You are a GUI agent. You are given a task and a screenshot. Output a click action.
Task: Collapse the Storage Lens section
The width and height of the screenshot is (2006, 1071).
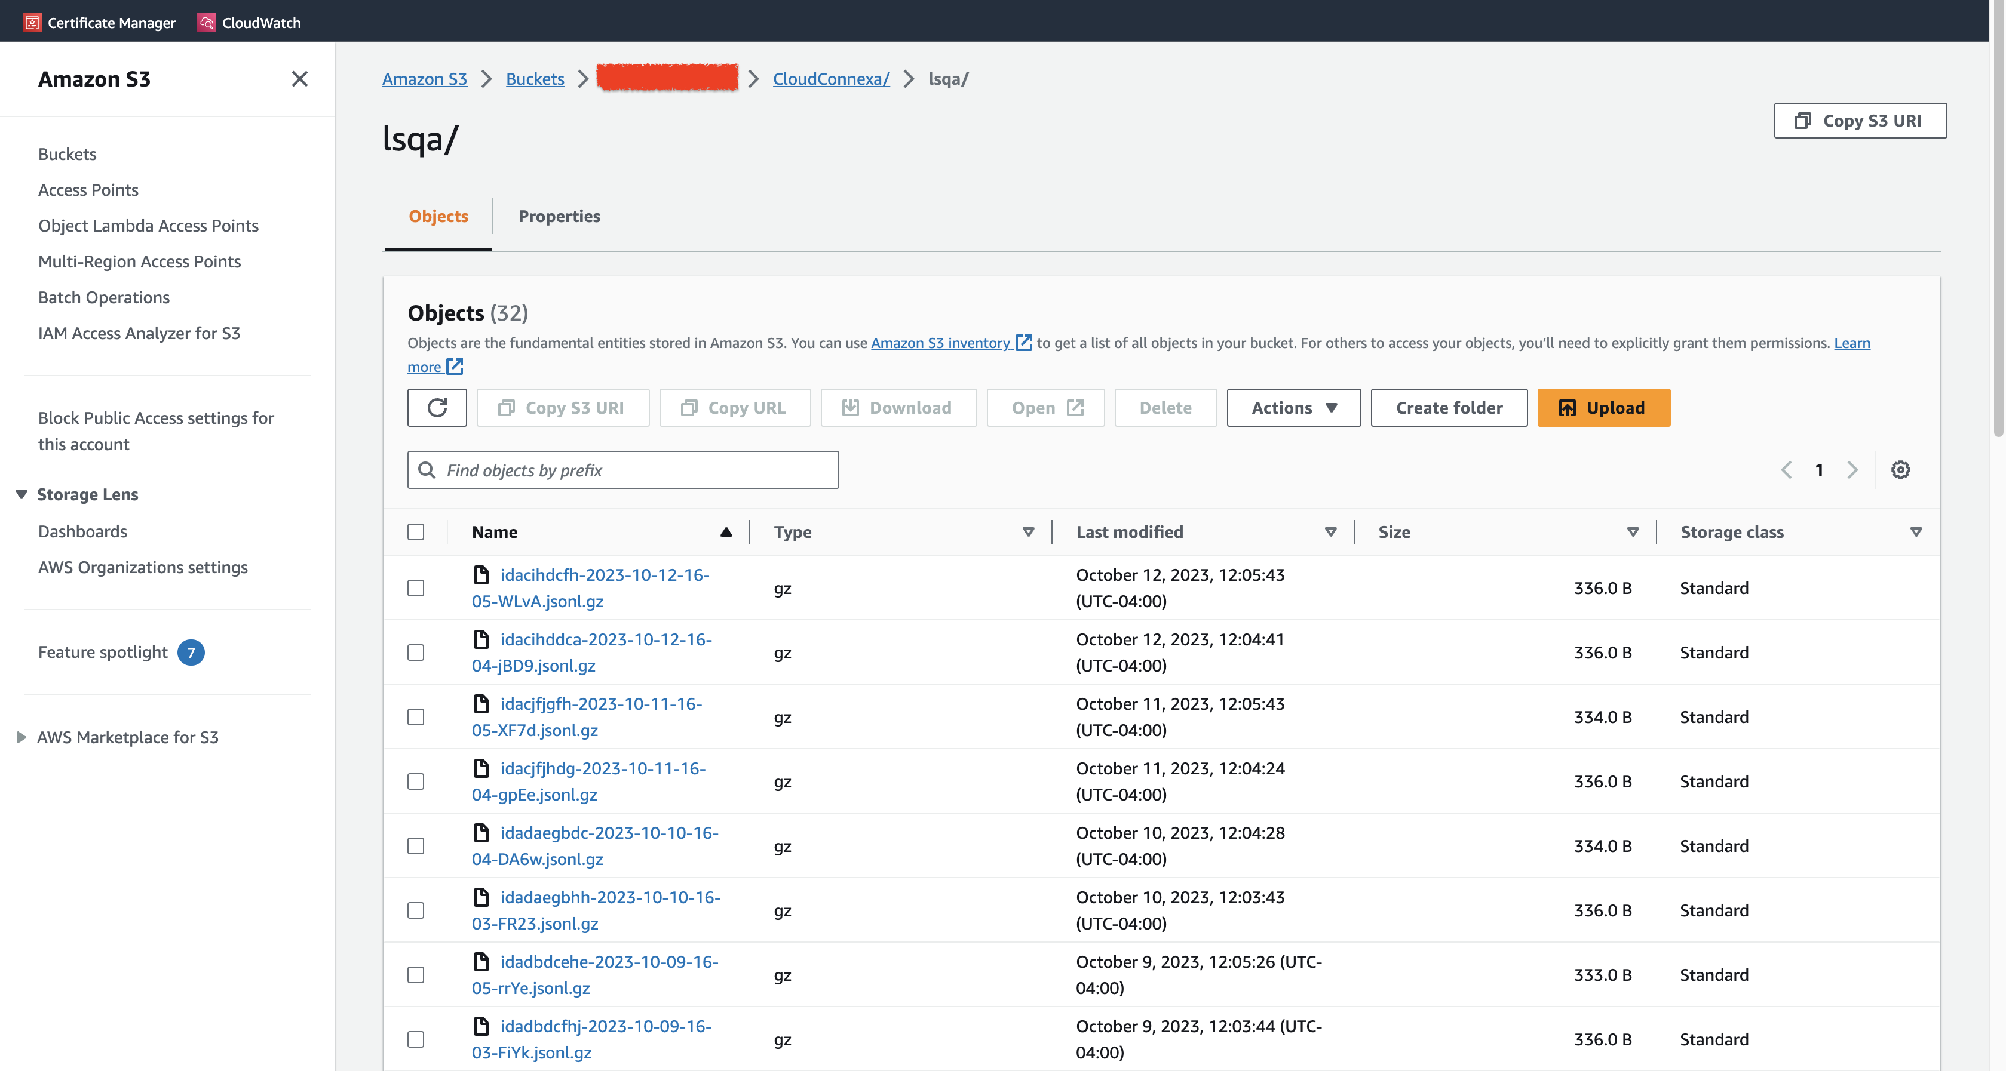point(20,494)
